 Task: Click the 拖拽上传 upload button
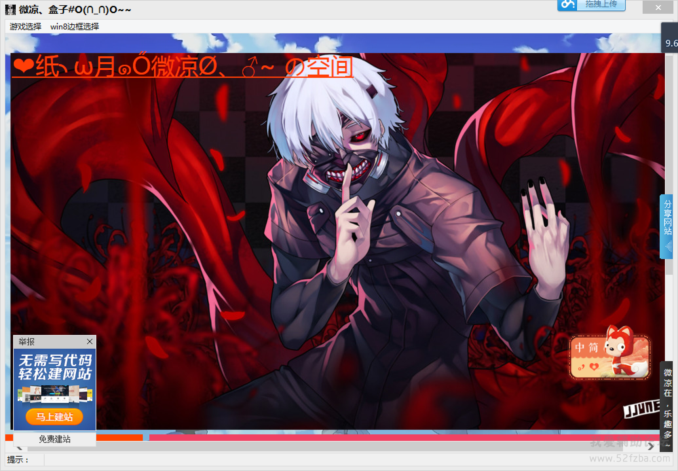coord(601,5)
